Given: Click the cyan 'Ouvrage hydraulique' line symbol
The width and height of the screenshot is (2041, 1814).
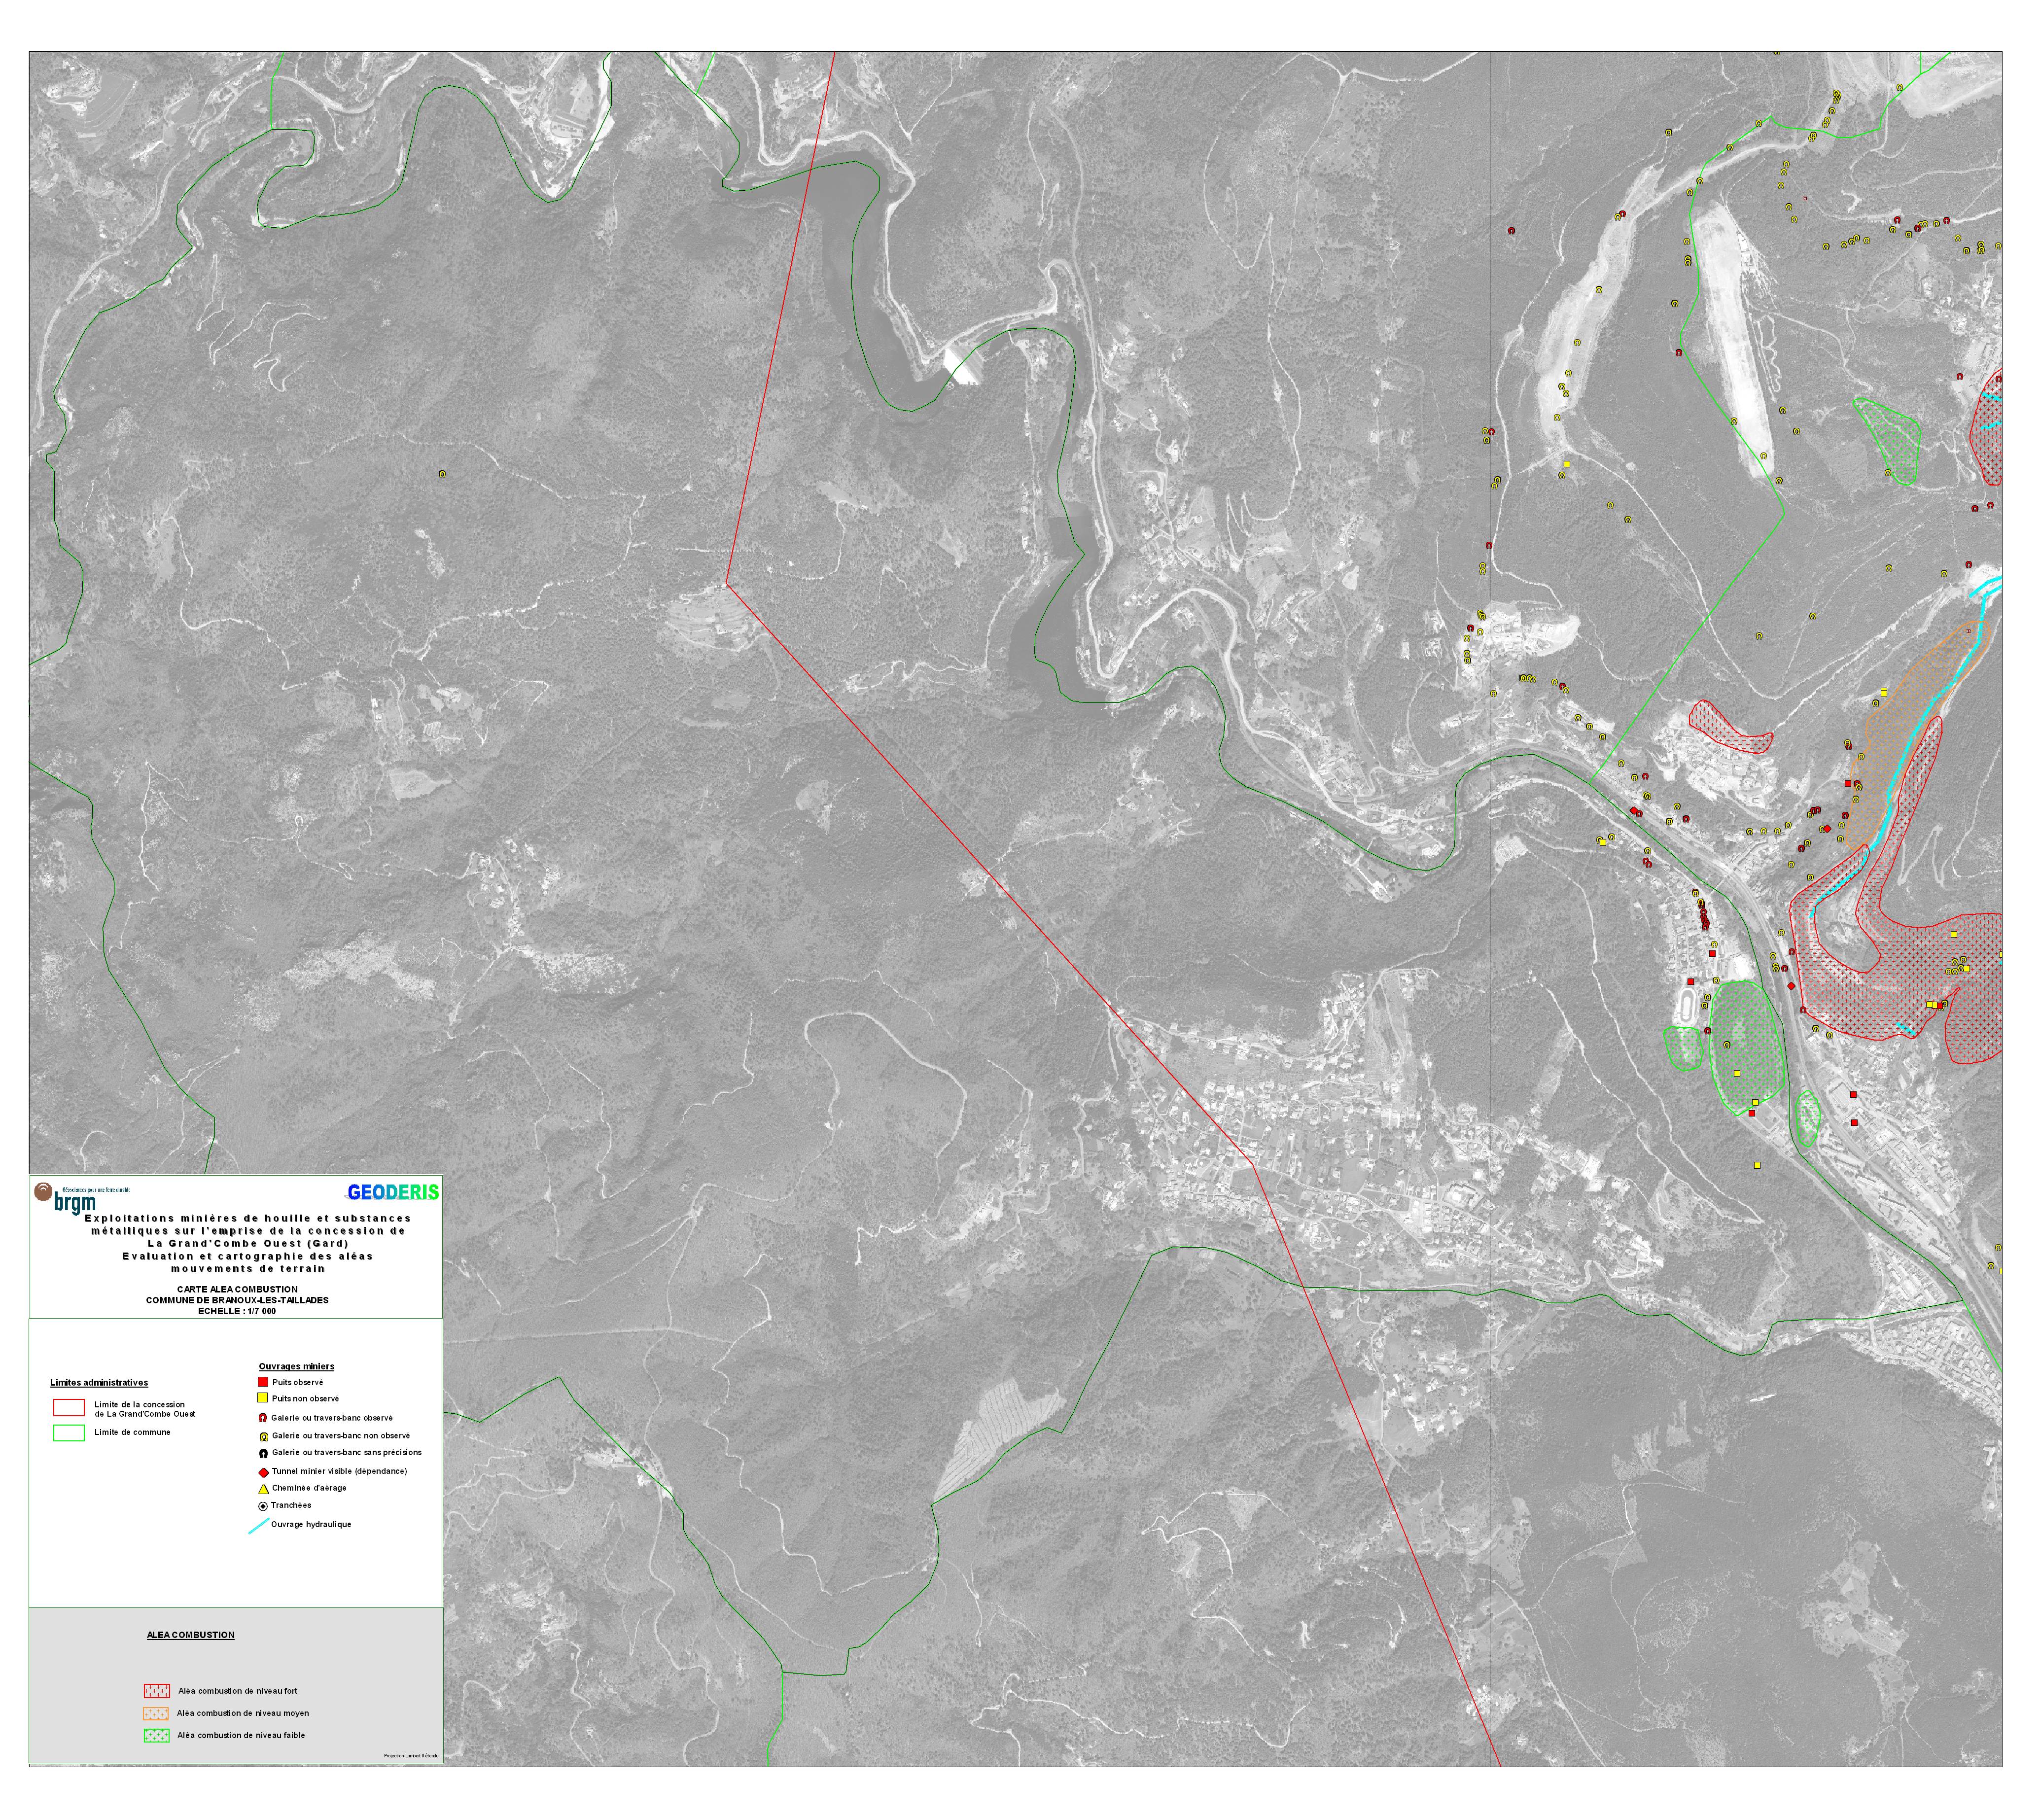Looking at the screenshot, I should (259, 1526).
